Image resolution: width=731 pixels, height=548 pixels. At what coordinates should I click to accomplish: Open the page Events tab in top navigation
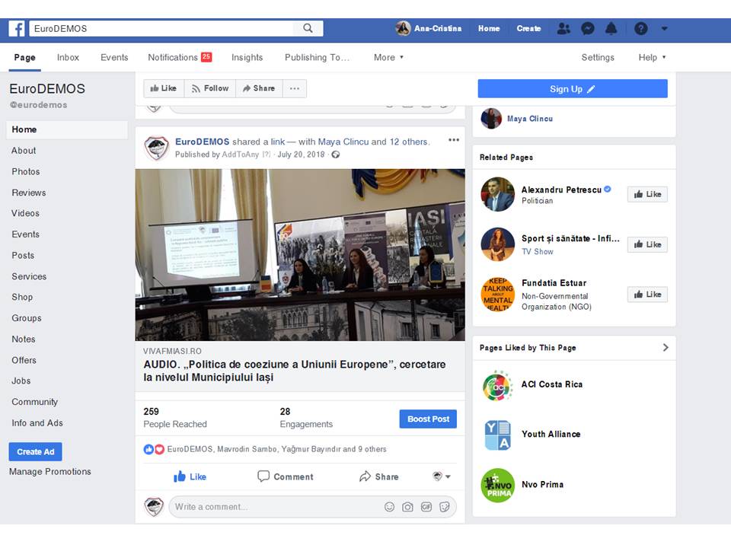[x=114, y=57]
